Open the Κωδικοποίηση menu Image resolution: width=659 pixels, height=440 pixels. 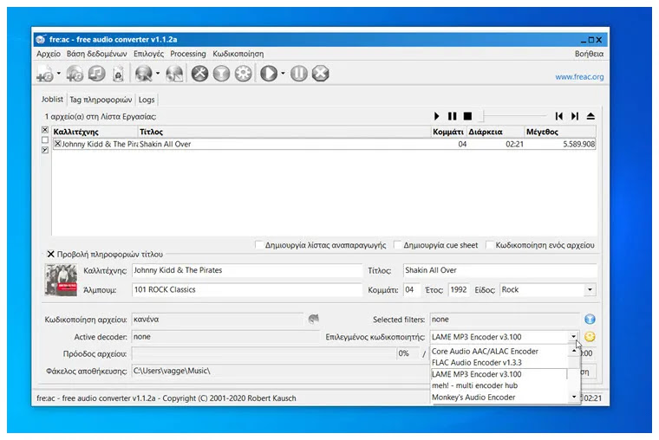[238, 54]
